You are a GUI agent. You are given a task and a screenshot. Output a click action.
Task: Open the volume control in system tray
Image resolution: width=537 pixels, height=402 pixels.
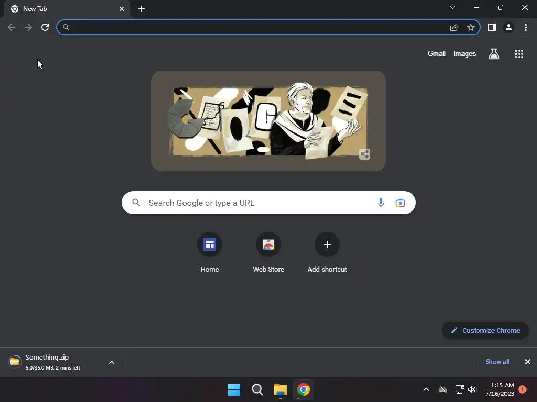(472, 389)
